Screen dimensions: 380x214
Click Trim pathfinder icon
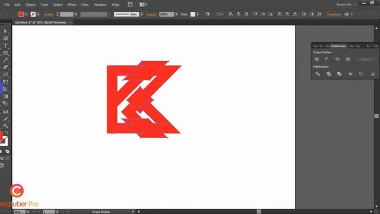point(328,74)
